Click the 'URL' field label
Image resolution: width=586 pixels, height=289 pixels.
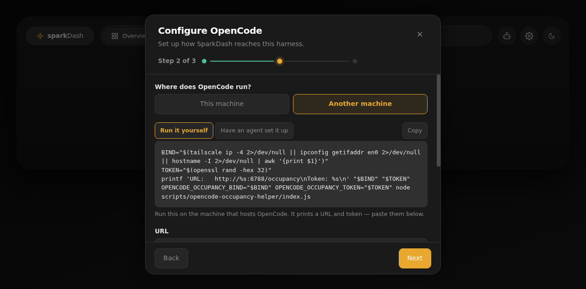point(162,231)
